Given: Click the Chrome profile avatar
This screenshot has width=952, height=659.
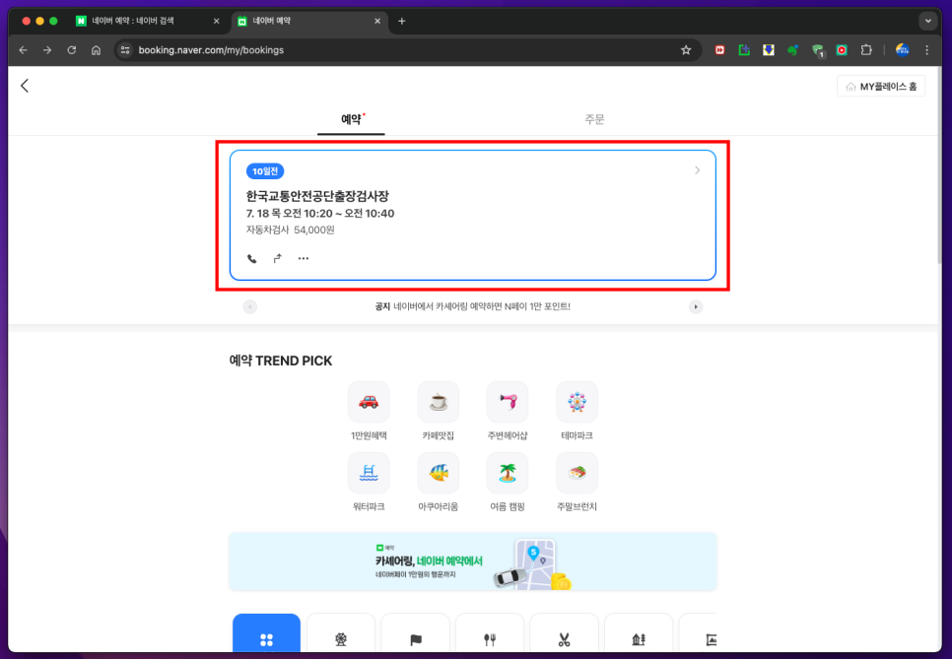Looking at the screenshot, I should [902, 50].
